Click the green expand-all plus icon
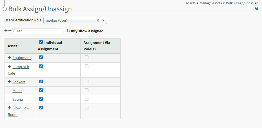This screenshot has height=128, width=262. [6, 31]
